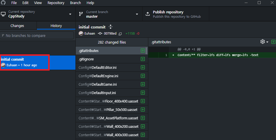
Task: Click the branch icon beside master
Action: (x=81, y=14)
